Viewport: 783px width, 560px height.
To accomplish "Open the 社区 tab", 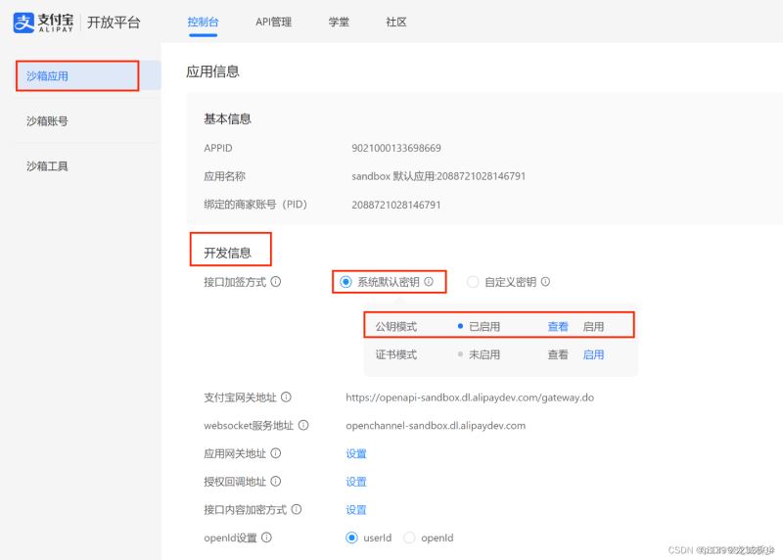I will [396, 22].
